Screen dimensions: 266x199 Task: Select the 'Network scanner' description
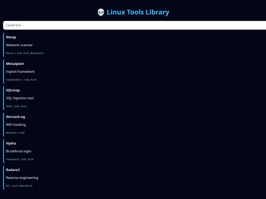(19, 45)
